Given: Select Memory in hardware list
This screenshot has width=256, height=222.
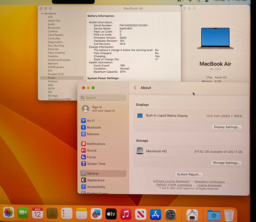Looking at the screenshot, I should (53, 63).
